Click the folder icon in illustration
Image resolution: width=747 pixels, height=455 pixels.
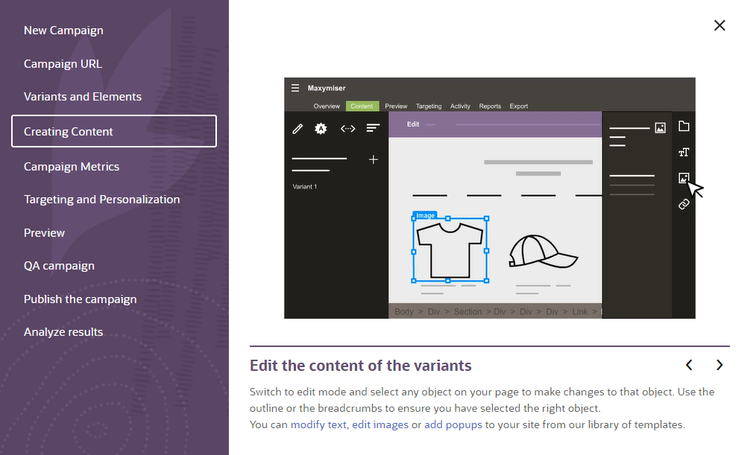click(x=684, y=126)
